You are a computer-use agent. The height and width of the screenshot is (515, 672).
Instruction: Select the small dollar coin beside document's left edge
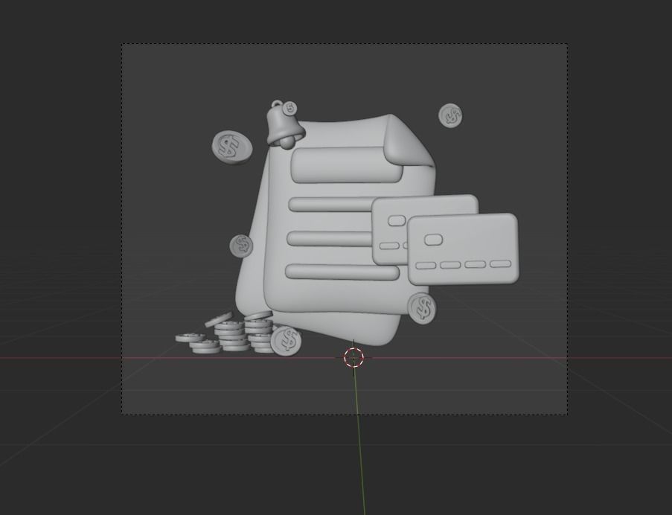(241, 246)
